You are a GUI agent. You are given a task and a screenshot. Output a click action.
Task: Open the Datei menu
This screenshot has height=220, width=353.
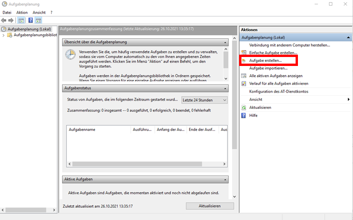(7, 12)
